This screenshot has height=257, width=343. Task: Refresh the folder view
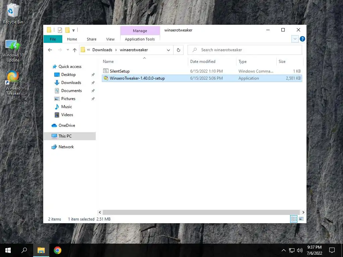pyautogui.click(x=179, y=50)
